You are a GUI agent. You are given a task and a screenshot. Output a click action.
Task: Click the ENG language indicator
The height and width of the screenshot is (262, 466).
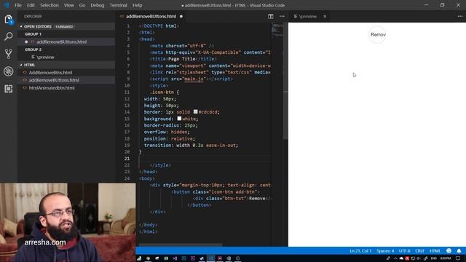434,258
